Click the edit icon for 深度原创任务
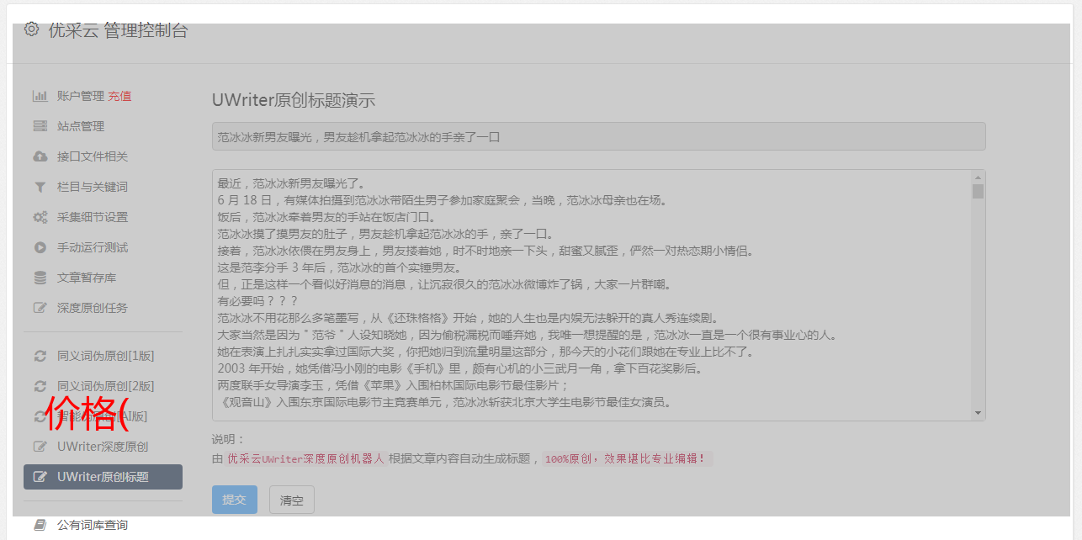Image resolution: width=1082 pixels, height=540 pixels. pyautogui.click(x=40, y=308)
